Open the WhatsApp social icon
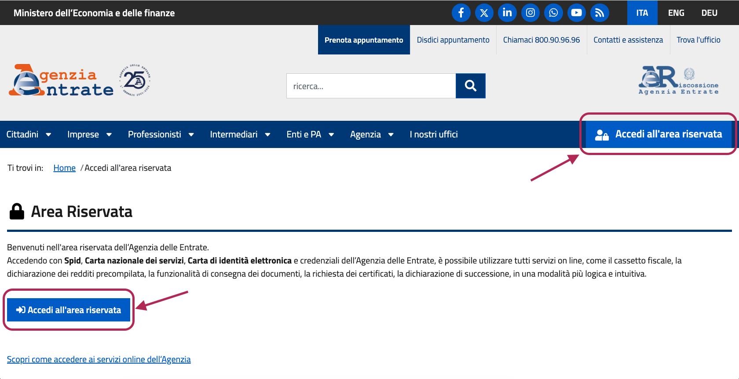The image size is (739, 379). click(553, 13)
